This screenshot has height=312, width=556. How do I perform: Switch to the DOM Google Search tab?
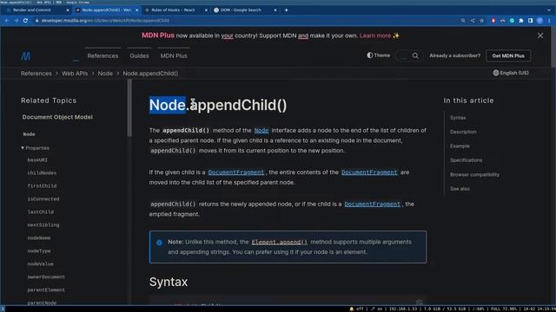click(x=245, y=10)
